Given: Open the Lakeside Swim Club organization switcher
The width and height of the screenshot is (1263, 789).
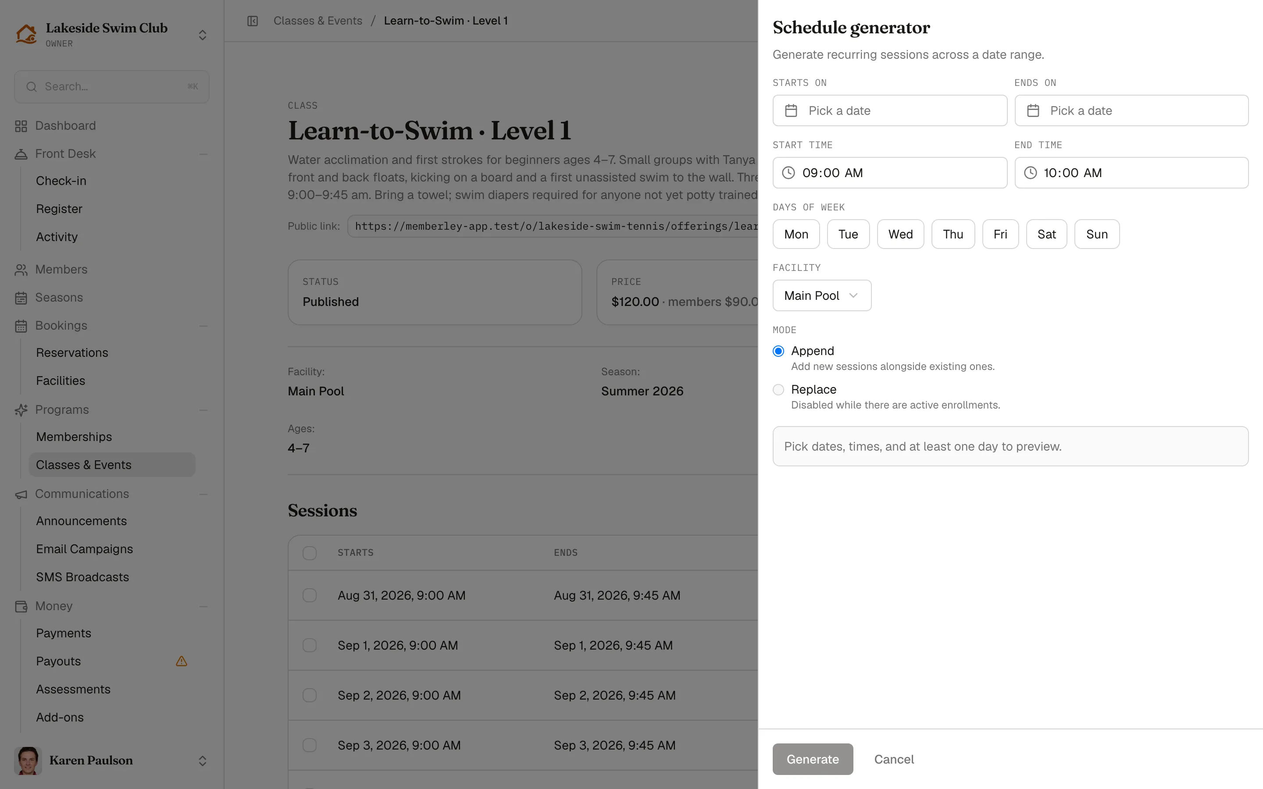Looking at the screenshot, I should point(203,35).
